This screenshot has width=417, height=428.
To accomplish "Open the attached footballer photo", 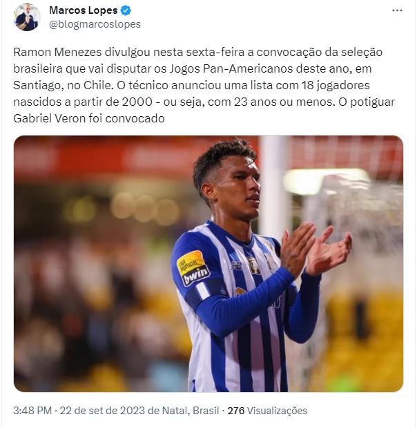I will [208, 263].
